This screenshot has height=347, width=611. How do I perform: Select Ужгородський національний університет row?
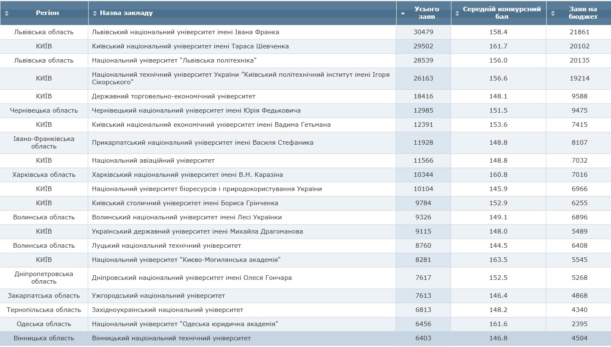tap(305, 296)
